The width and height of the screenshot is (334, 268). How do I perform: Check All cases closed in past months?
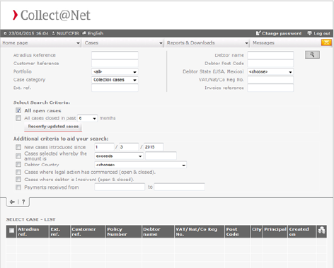tap(18, 118)
